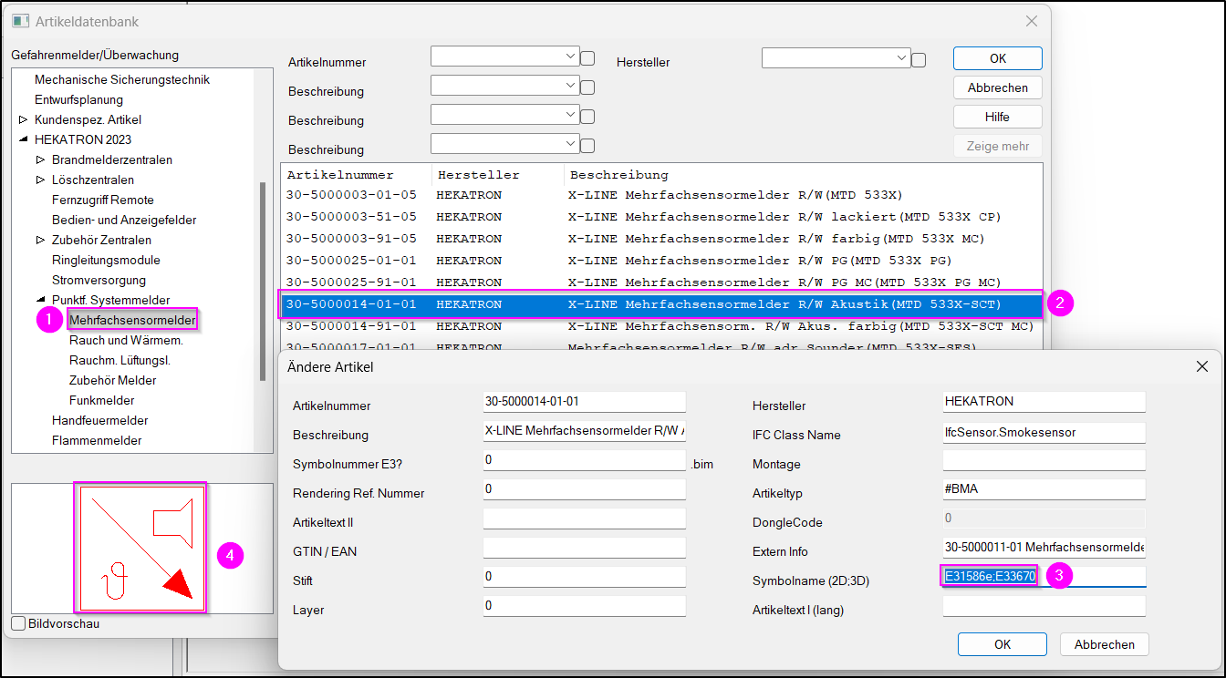Click the Beschreibung column header
1226x678 pixels.
[x=803, y=174]
